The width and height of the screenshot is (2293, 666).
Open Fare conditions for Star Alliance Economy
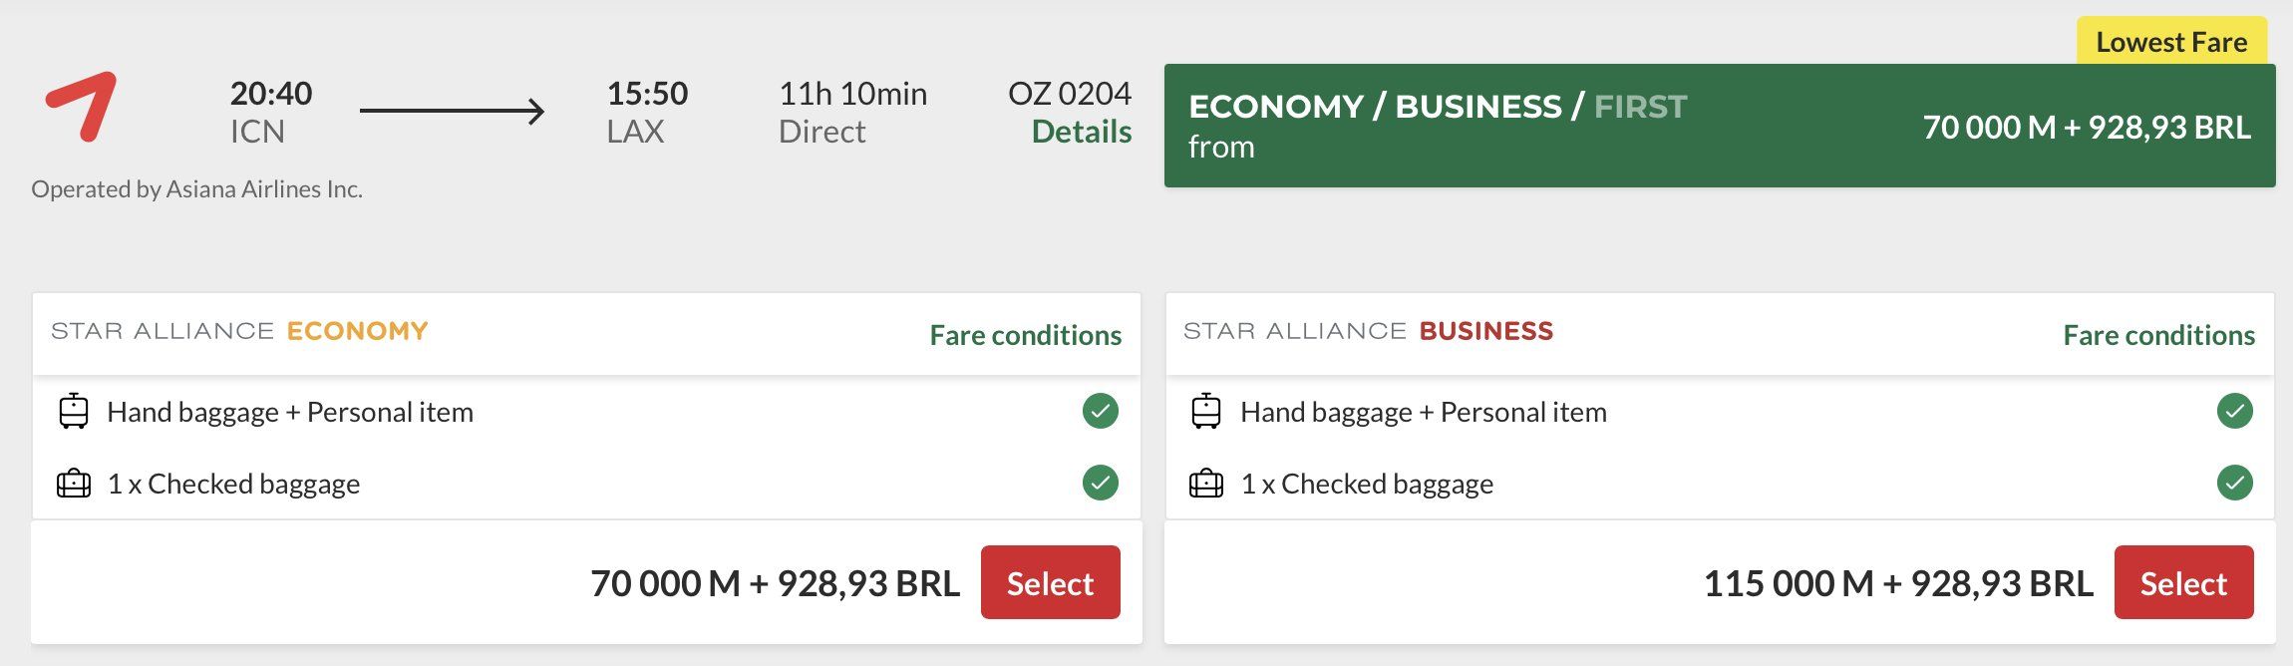click(1025, 335)
